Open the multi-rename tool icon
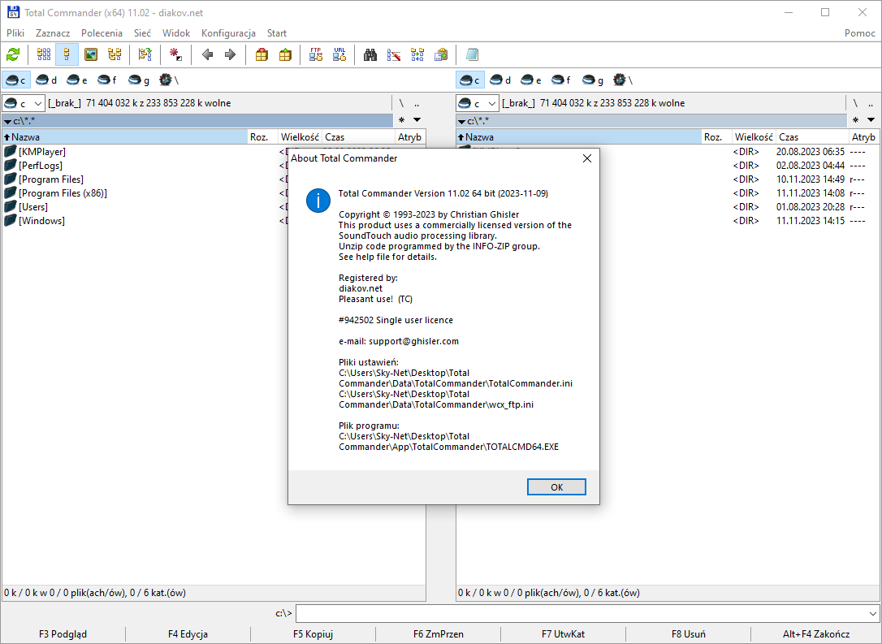This screenshot has width=882, height=644. pos(394,54)
